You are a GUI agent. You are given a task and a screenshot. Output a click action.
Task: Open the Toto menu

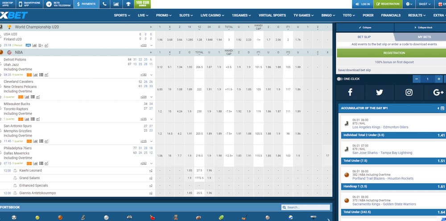[x=349, y=15]
